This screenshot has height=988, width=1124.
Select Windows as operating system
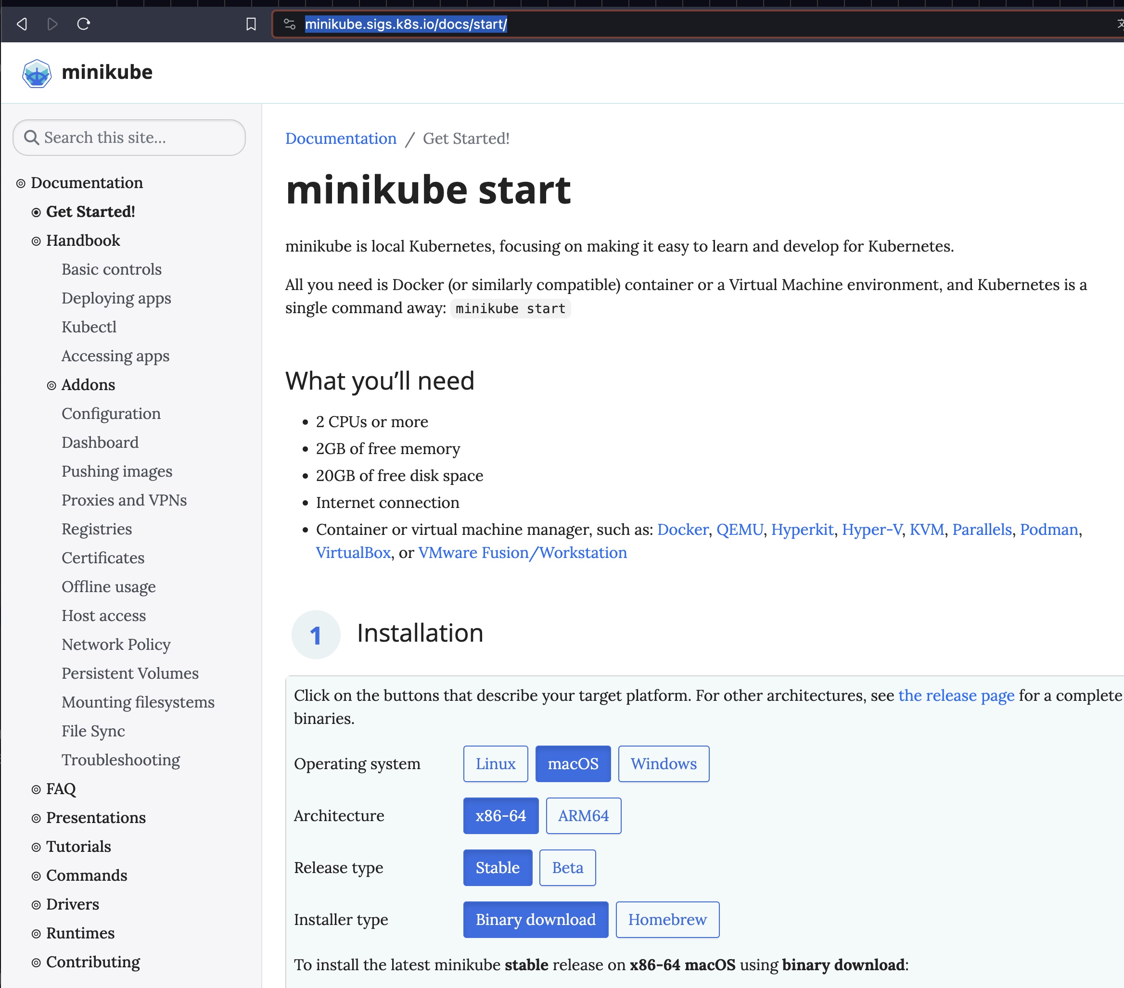[x=664, y=764]
